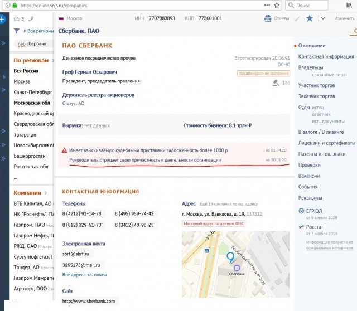Image resolution: width=357 pixels, height=311 pixels.
Task: Click the Сбербанк bank marker on map
Action: (237, 268)
